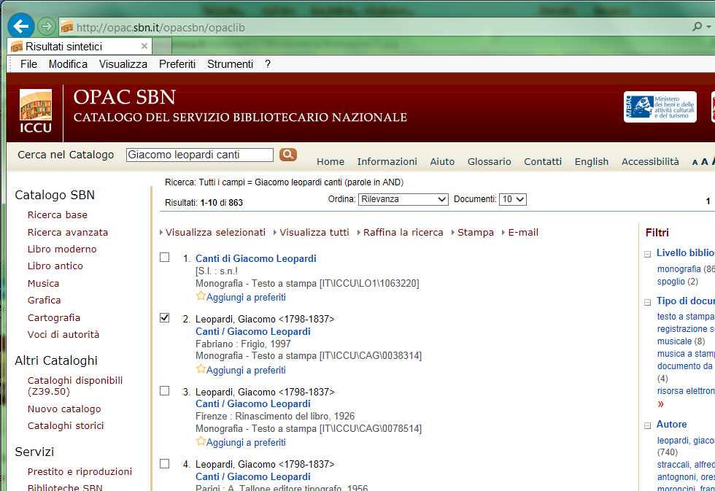Open the Contatti link
Image resolution: width=715 pixels, height=491 pixels.
[543, 161]
